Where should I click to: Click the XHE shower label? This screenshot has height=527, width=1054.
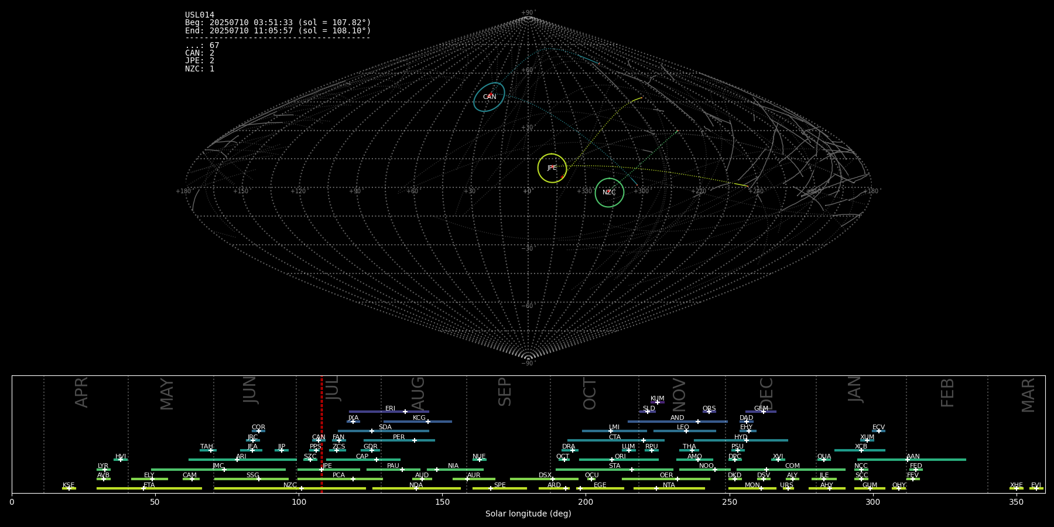[x=1017, y=485]
